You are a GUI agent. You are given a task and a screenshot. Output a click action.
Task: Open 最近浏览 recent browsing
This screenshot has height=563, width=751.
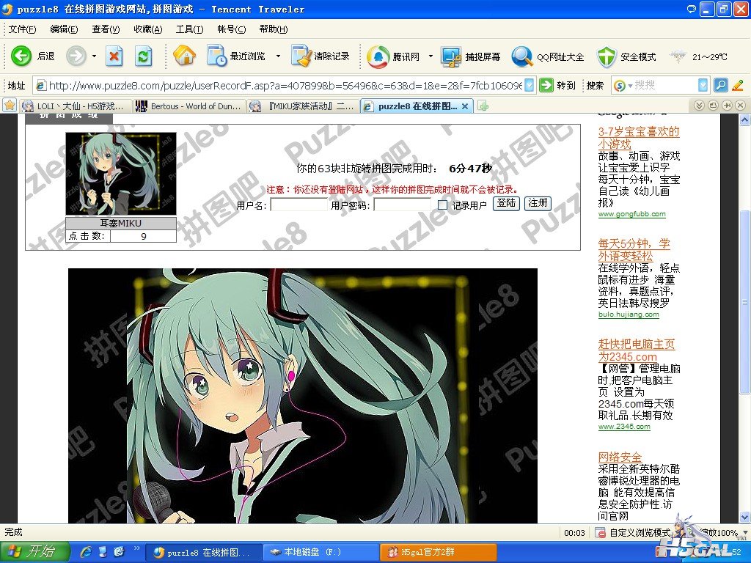[x=236, y=56]
